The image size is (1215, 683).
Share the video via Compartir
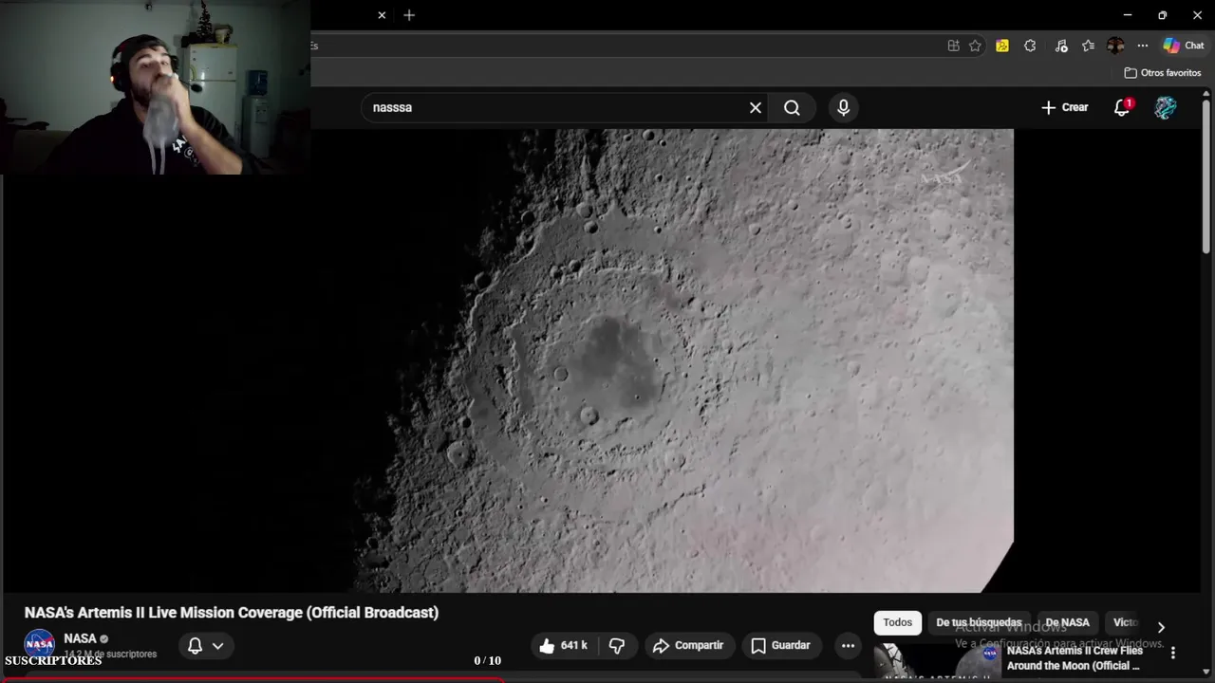pyautogui.click(x=689, y=645)
